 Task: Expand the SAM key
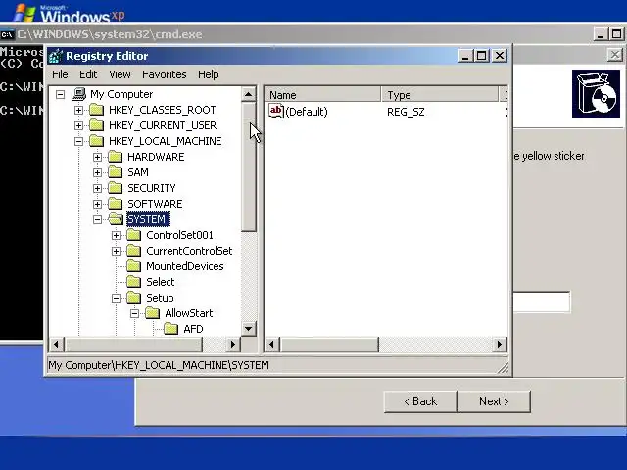pos(97,172)
